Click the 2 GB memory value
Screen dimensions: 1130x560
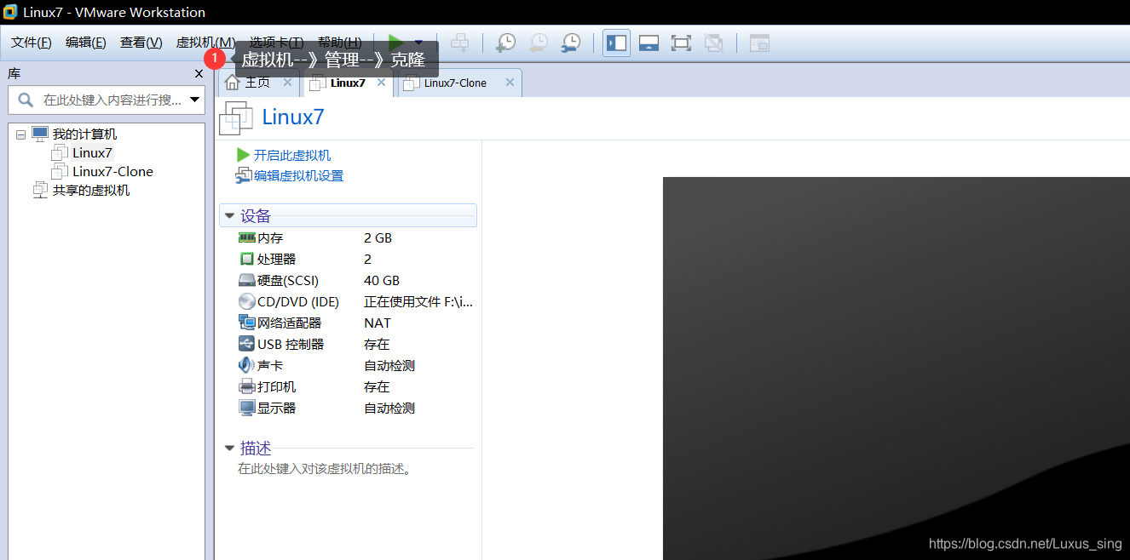[378, 238]
